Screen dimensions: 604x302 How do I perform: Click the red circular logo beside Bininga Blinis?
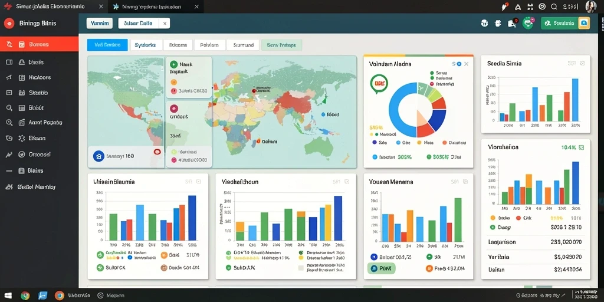(x=9, y=24)
